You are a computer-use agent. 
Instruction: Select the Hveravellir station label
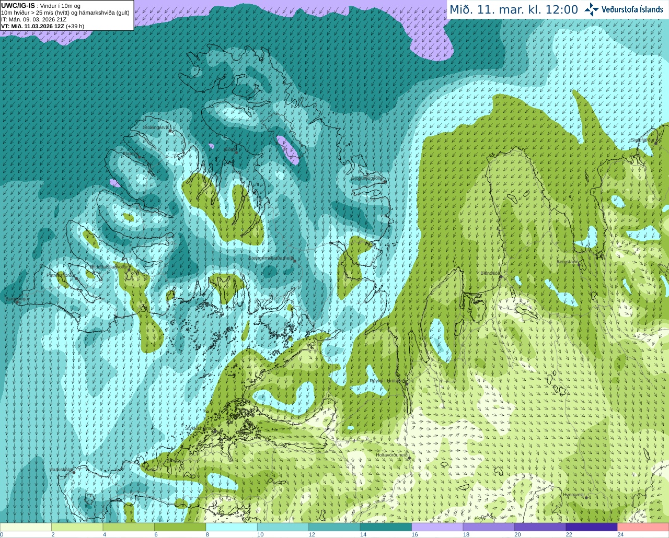point(574,494)
